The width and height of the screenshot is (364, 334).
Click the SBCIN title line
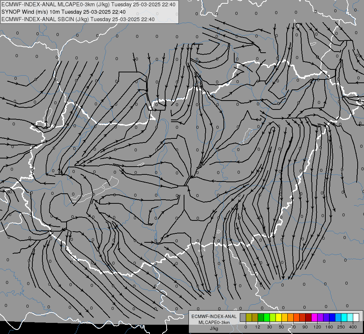(x=78, y=19)
